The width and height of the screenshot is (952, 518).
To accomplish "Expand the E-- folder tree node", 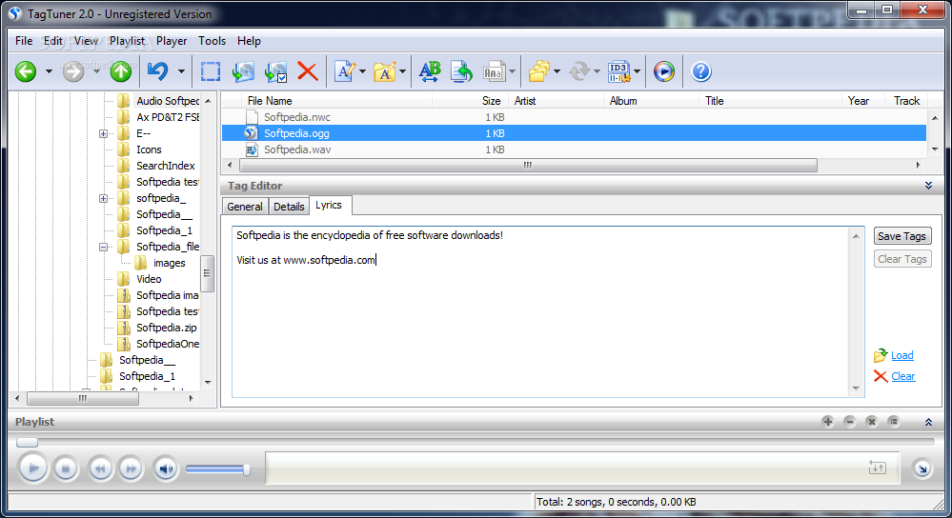I will pos(103,133).
